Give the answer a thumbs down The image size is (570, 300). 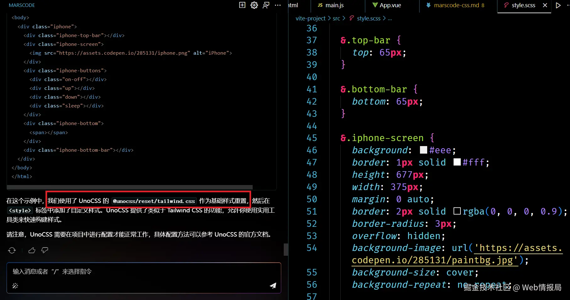45,250
